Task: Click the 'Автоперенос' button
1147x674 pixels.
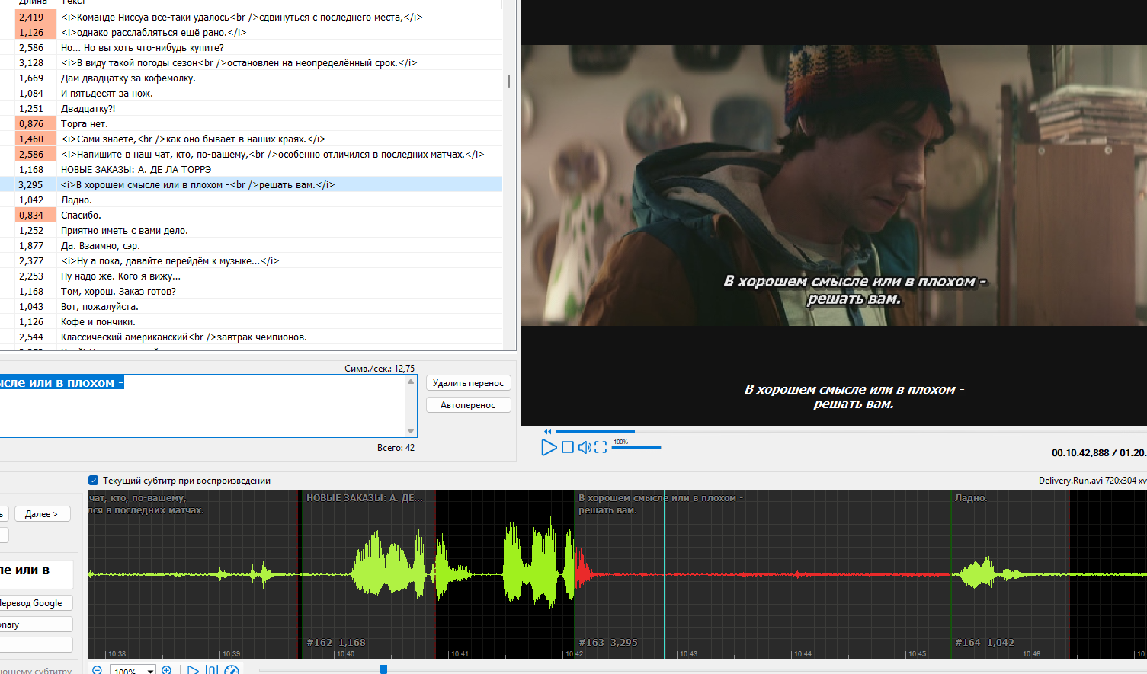Action: 468,405
